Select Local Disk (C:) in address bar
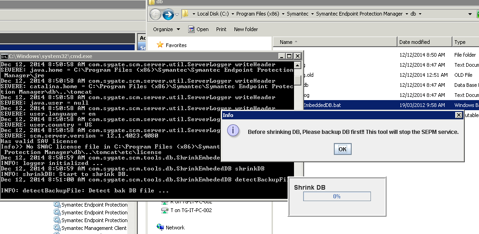 point(213,14)
